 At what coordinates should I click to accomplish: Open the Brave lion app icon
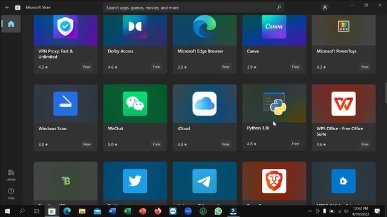[274, 181]
